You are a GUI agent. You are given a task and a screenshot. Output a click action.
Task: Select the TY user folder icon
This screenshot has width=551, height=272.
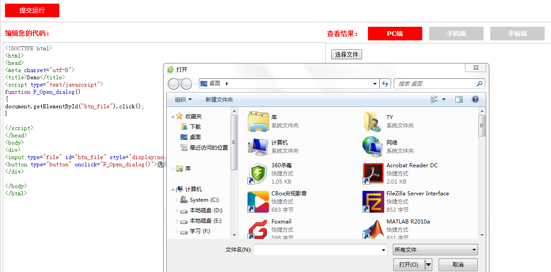(x=373, y=121)
